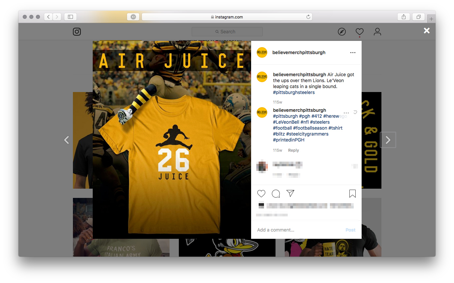Click commenter avatar on hashtag comment
This screenshot has height=283, width=454.
262,113
